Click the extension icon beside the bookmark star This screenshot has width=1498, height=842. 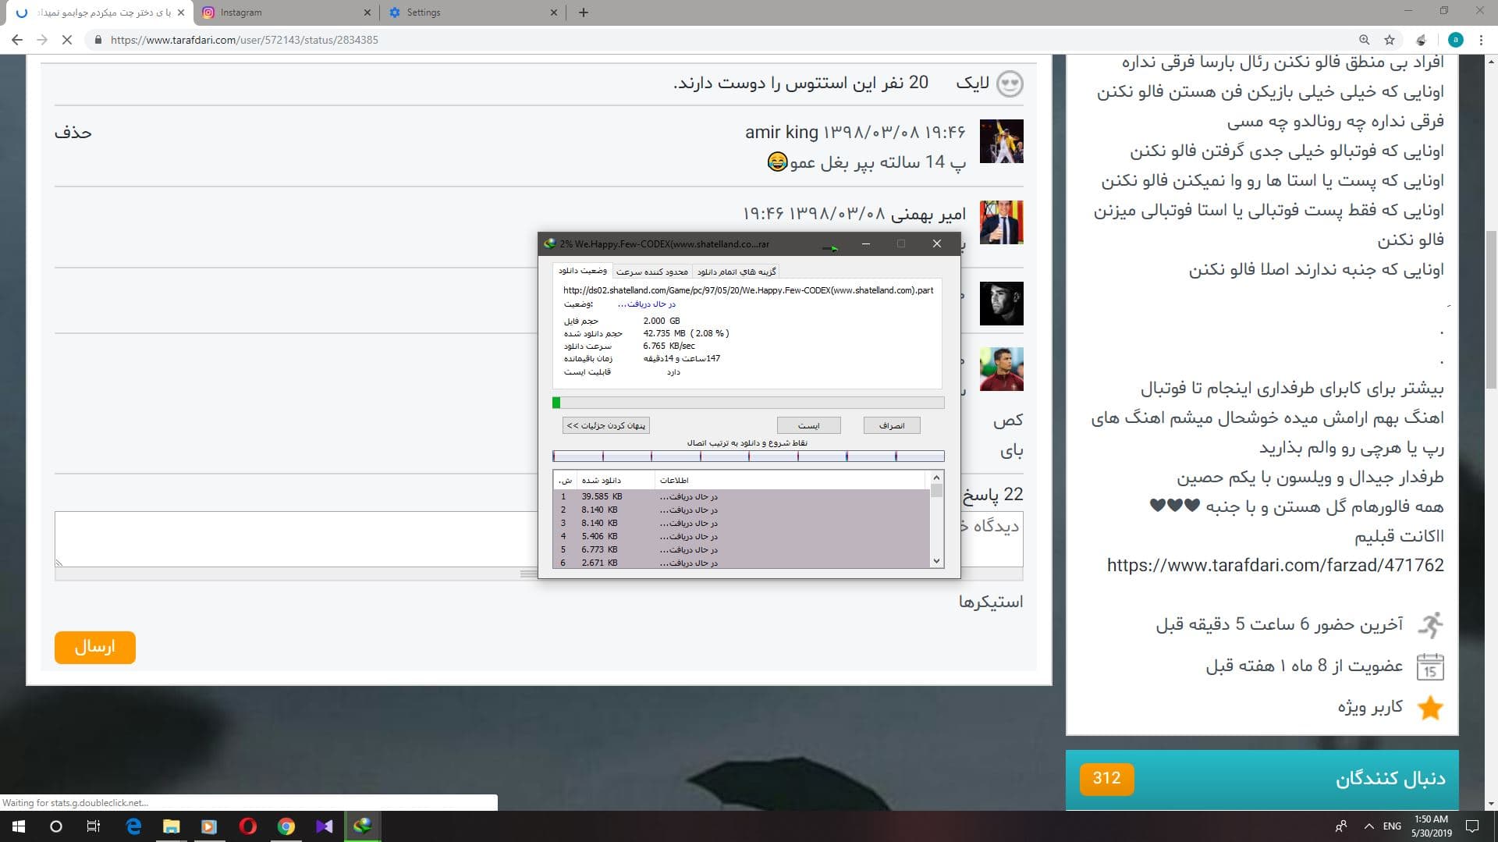click(1421, 40)
